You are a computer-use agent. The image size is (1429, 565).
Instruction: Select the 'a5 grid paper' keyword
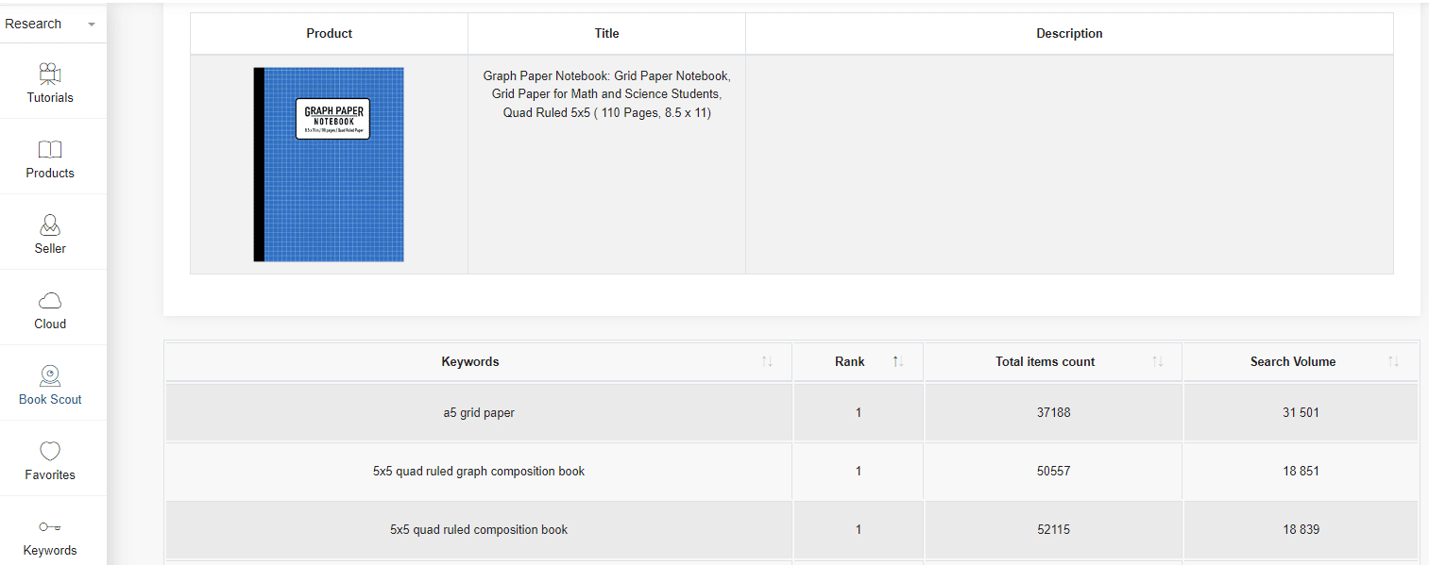(x=479, y=412)
